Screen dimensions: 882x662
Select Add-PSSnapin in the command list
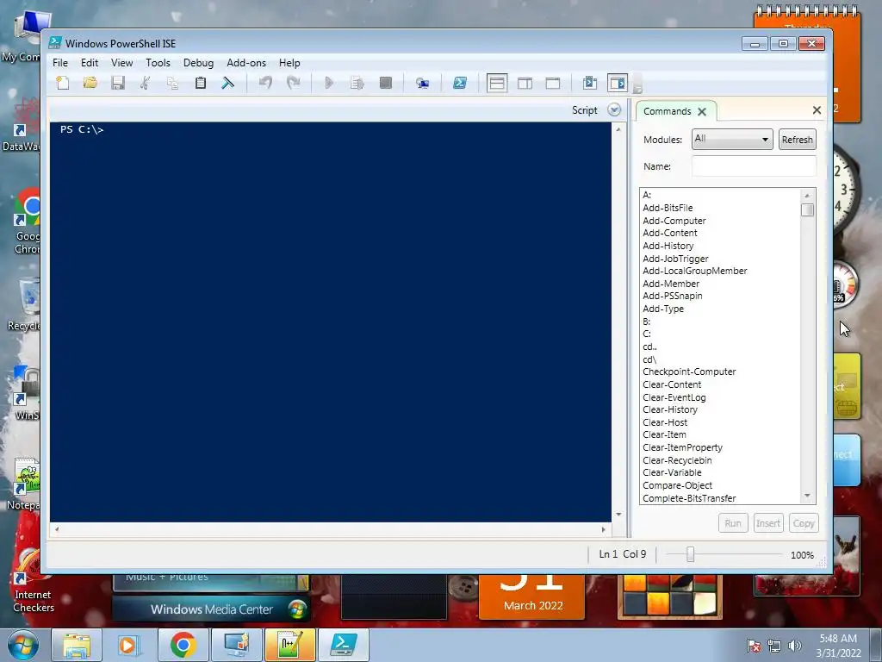coord(672,297)
